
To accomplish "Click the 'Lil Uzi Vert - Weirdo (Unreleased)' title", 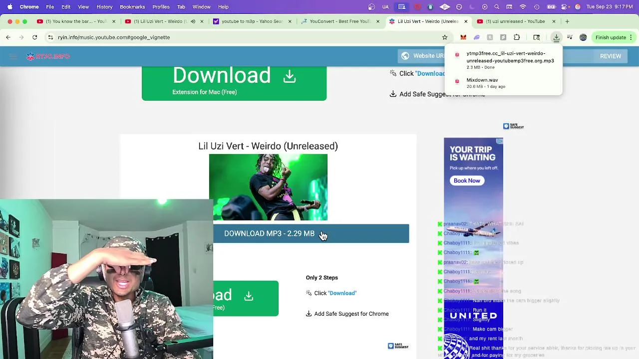I will tap(268, 146).
